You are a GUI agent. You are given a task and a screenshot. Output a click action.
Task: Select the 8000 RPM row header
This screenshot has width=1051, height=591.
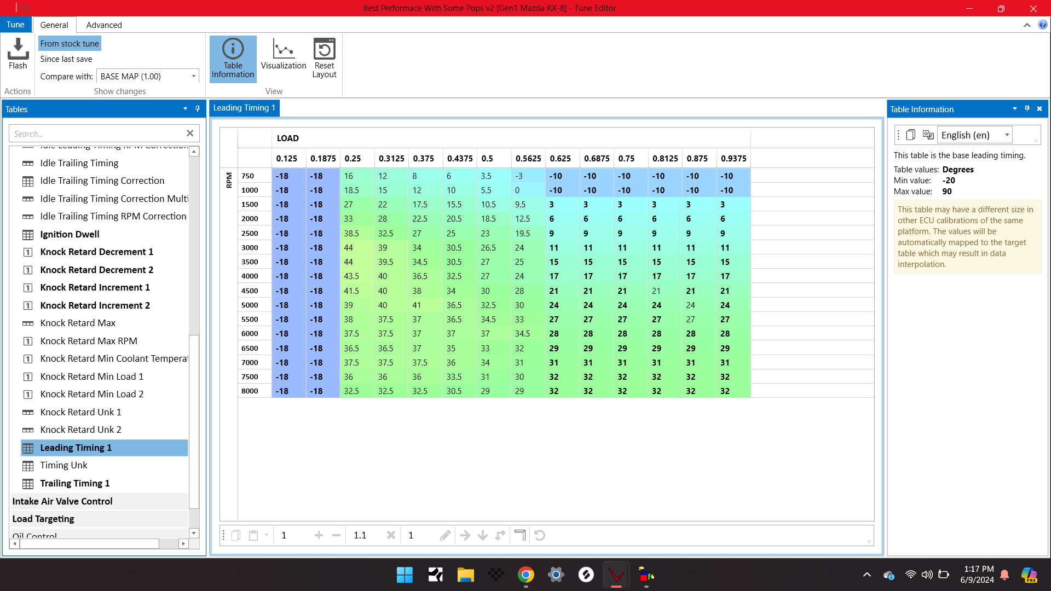[x=255, y=391]
